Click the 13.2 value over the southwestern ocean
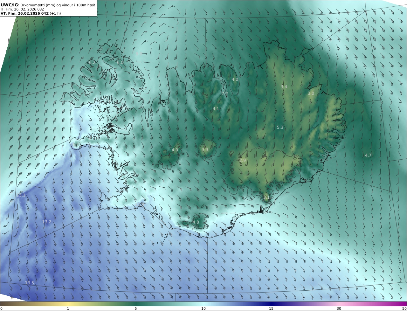This screenshot has height=311, width=407. tap(47, 222)
